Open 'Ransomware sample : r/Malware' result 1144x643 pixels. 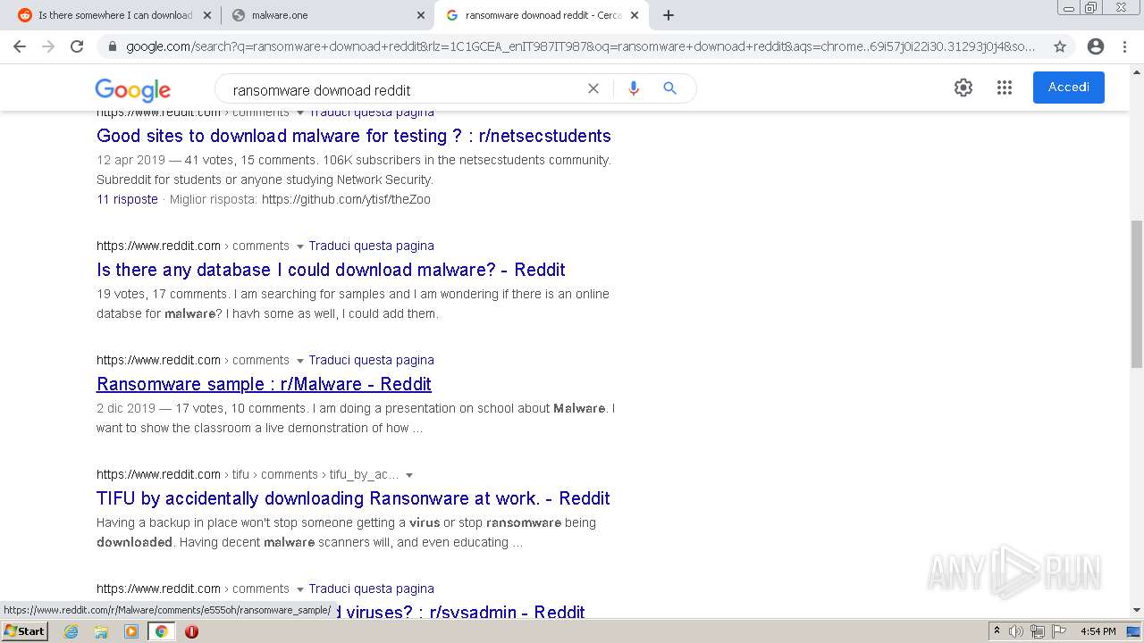(x=264, y=384)
